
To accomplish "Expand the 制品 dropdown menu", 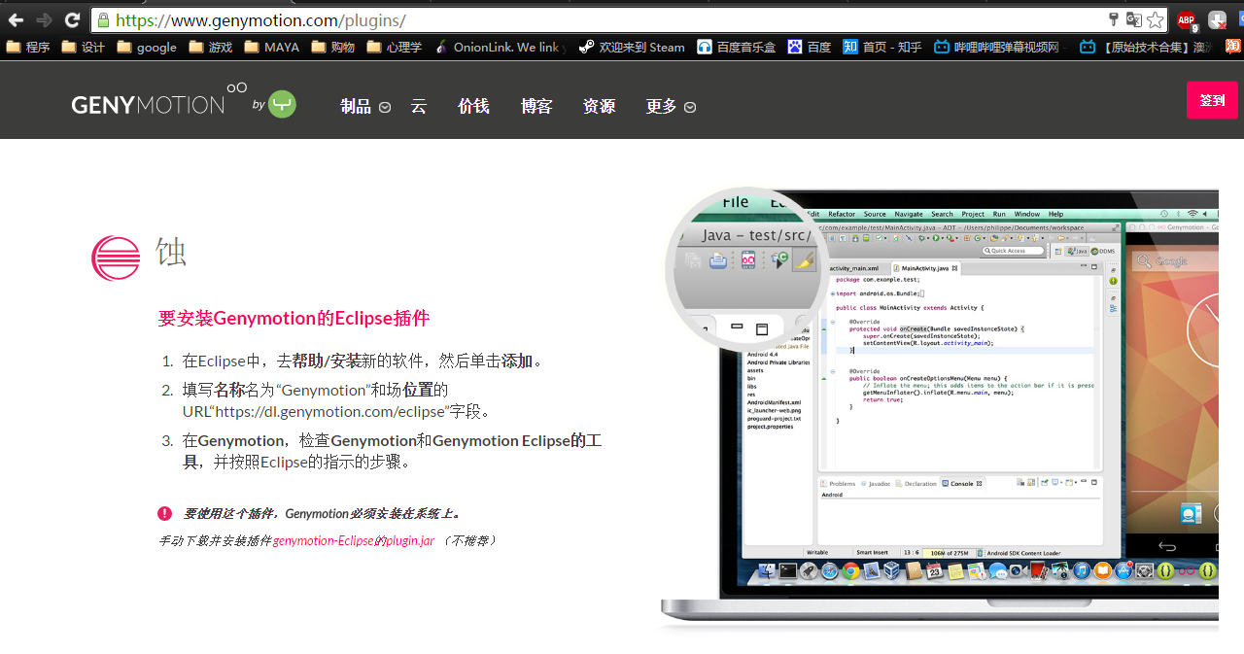I will tap(365, 107).
